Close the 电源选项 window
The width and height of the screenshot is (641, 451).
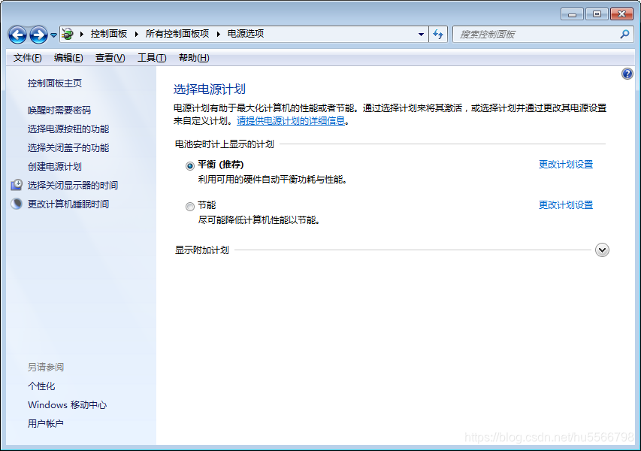[x=621, y=14]
